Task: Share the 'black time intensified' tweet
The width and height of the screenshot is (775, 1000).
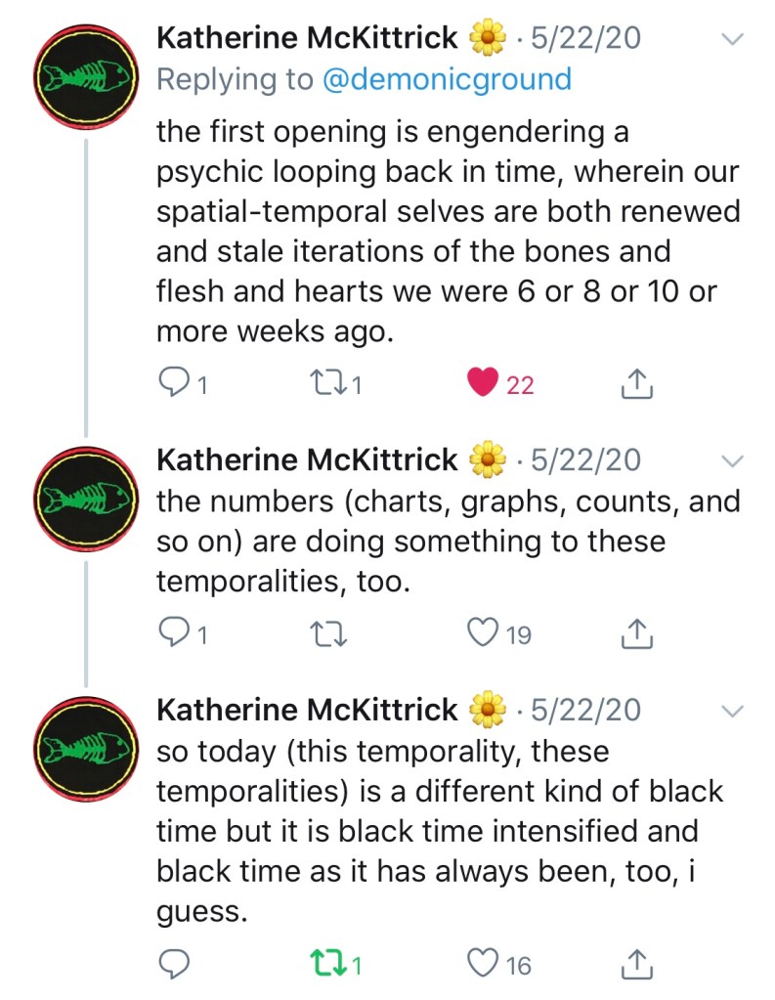Action: point(636,965)
